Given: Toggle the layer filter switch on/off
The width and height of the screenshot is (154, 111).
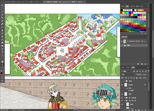Looking at the screenshot, I should pyautogui.click(x=149, y=71).
